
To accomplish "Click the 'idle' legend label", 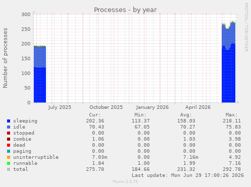I will pyautogui.click(x=19, y=127).
